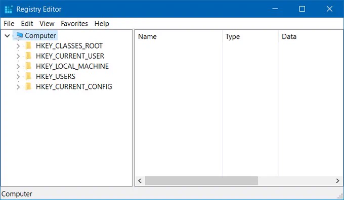344x200 pixels.
Task: Click the window resize grip at status bar corner
Action: tap(340, 196)
